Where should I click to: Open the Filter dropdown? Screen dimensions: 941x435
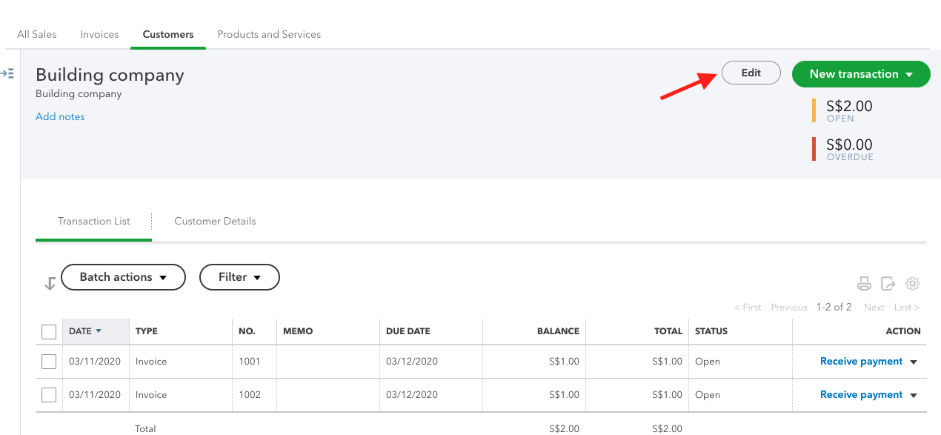[239, 277]
